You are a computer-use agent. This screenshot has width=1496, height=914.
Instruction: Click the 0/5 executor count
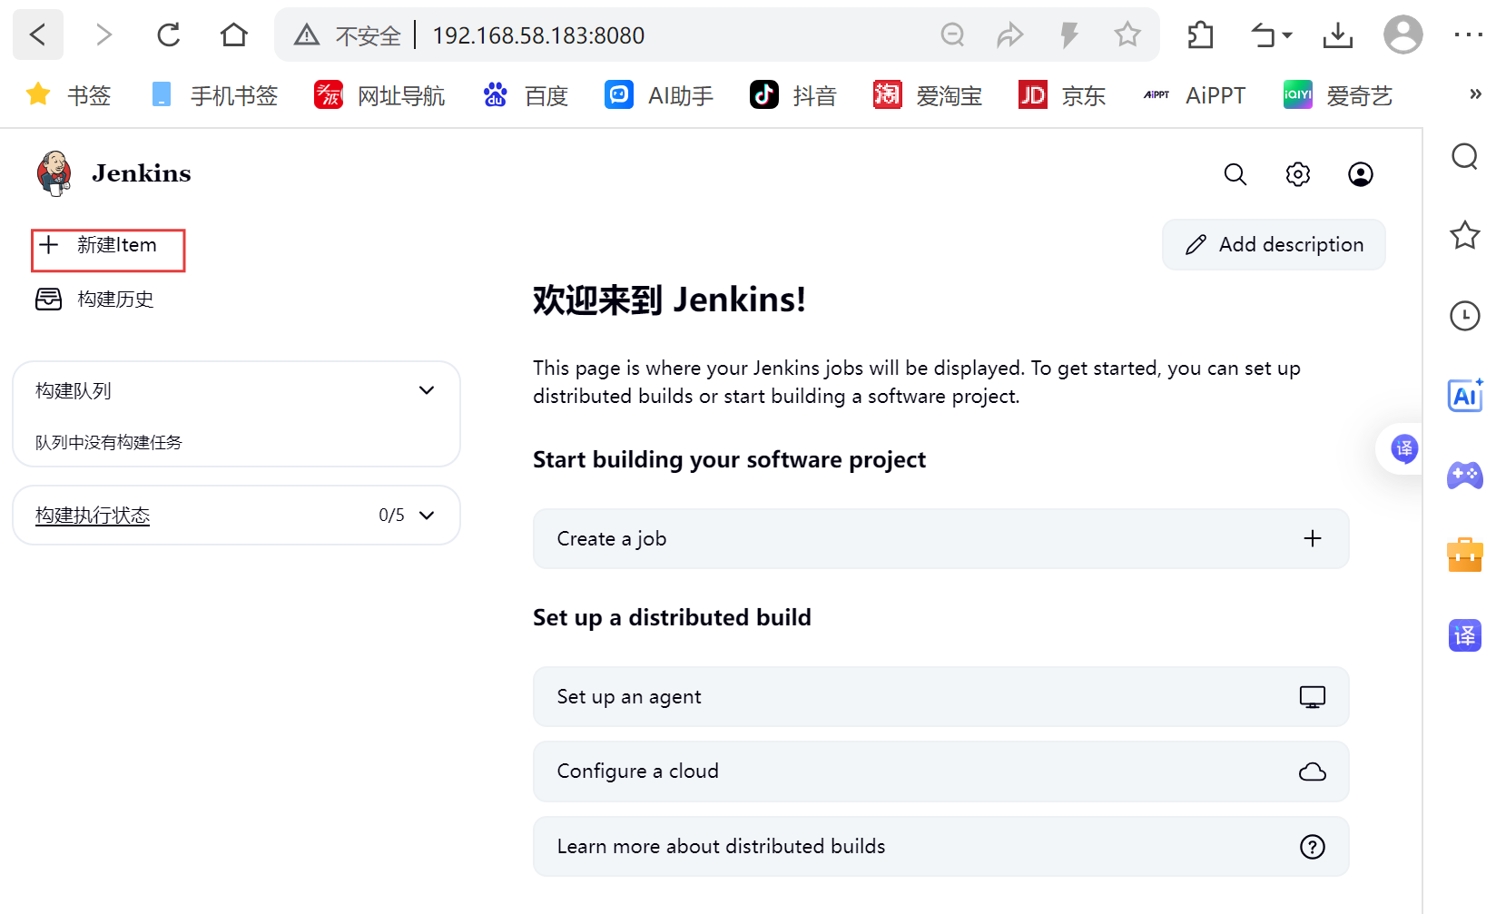(391, 516)
